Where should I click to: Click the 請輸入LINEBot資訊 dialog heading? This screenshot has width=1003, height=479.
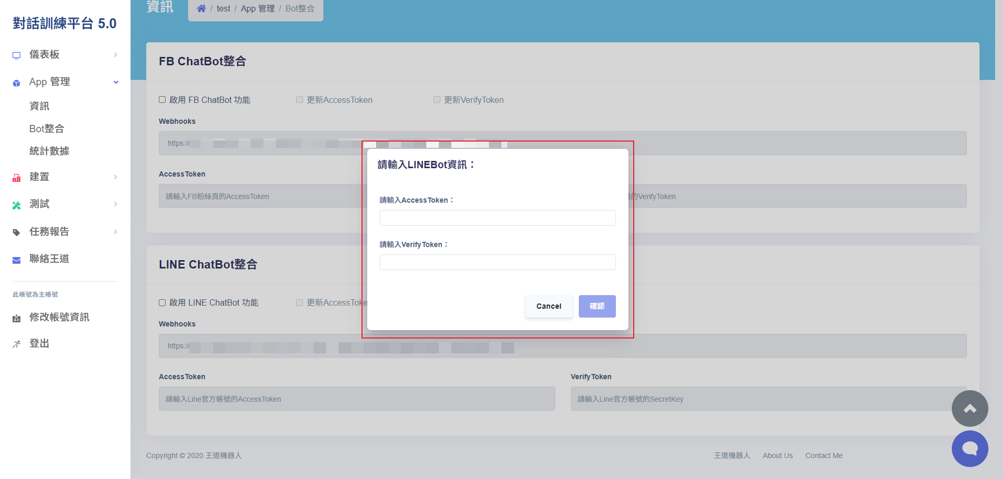click(x=426, y=165)
